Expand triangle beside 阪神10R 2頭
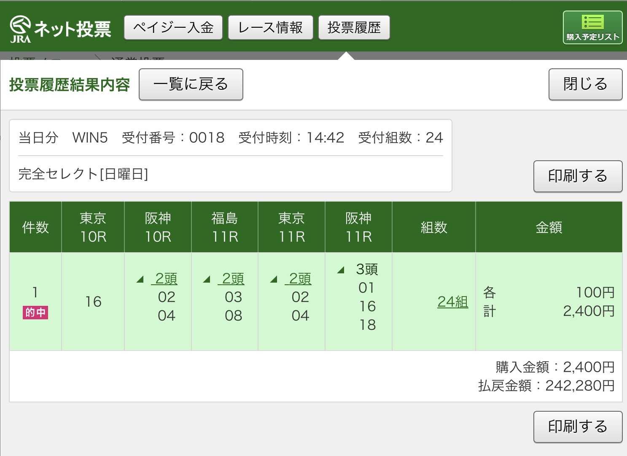 (x=140, y=279)
